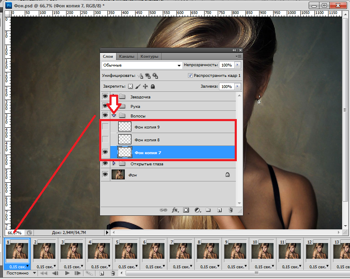This screenshot has height=279, width=350.
Task: Lock layer position with move icon
Action: [x=145, y=86]
